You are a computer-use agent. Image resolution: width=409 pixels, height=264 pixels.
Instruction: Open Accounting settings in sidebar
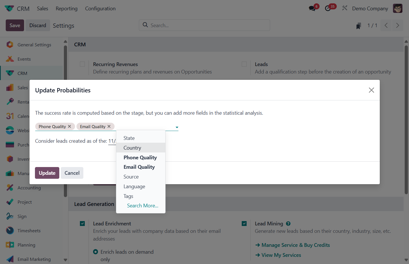[32, 188]
